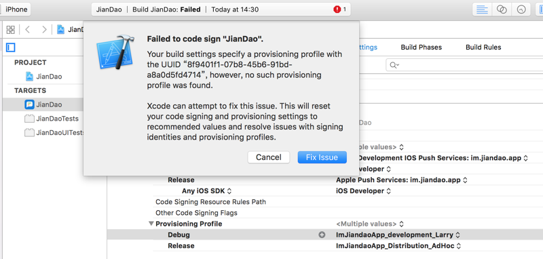Click the Fix Issue button
Screen dimensions: 543x259
click(x=322, y=157)
